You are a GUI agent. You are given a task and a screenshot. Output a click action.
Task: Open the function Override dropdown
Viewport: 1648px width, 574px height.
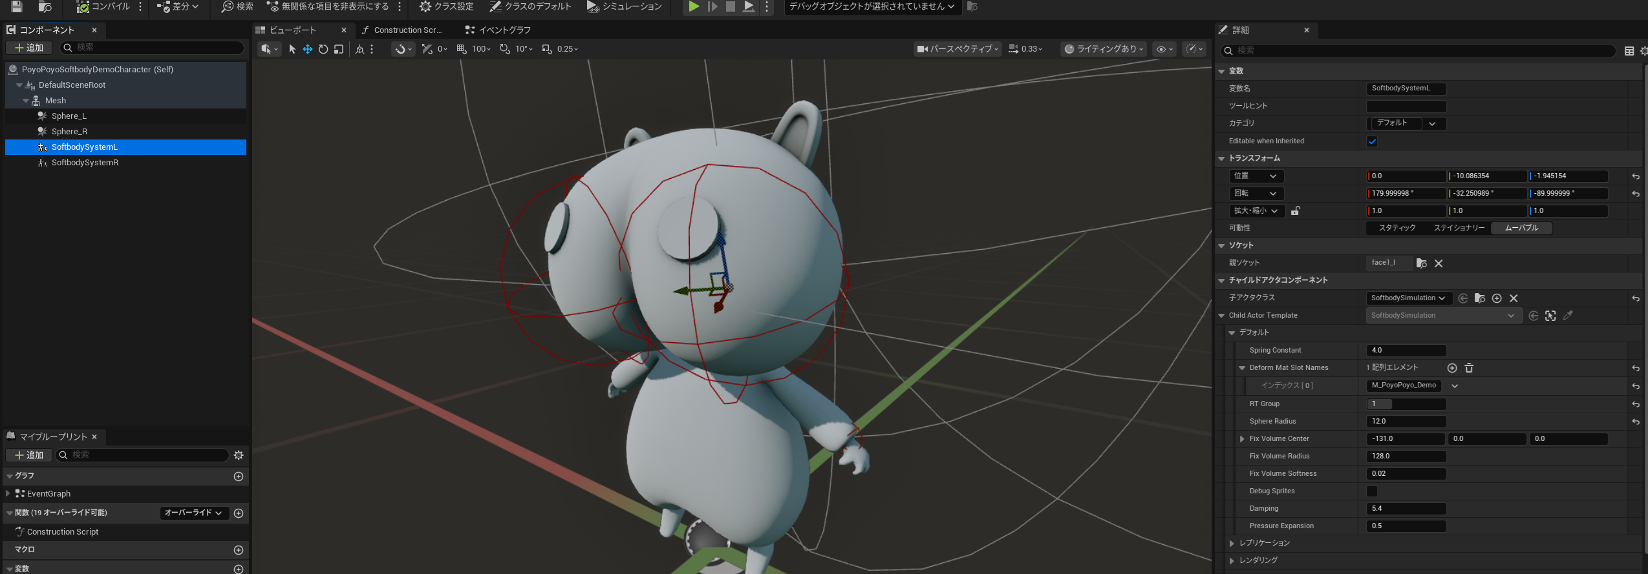[x=193, y=513]
